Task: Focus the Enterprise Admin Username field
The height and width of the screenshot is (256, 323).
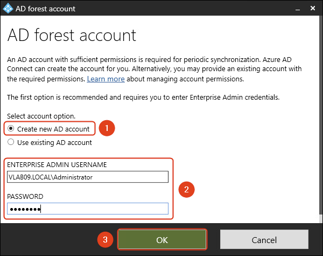Action: (88, 177)
